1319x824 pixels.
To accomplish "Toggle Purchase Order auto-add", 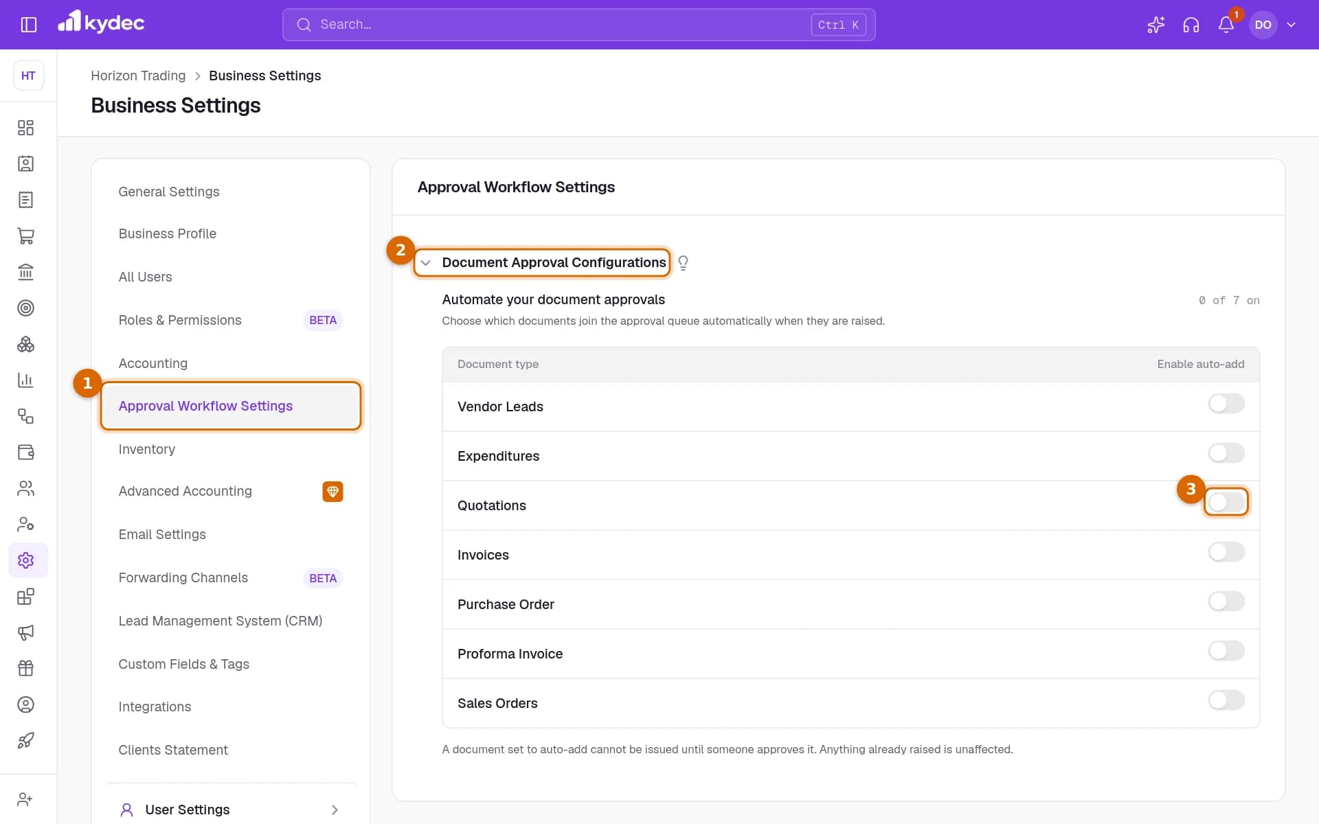I will [1226, 602].
